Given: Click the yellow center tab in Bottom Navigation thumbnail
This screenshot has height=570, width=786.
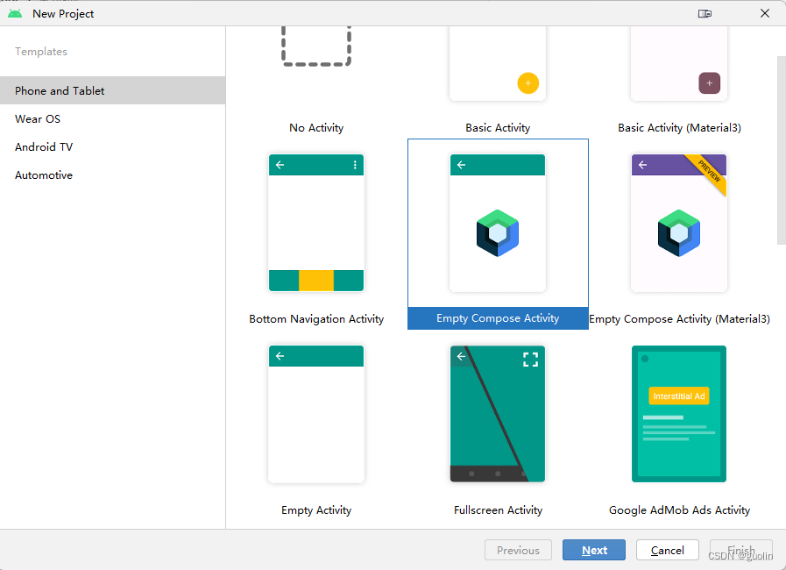Looking at the screenshot, I should [x=316, y=281].
